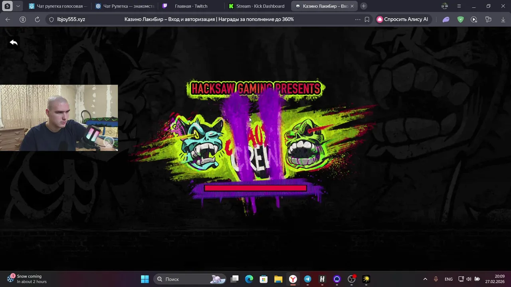The height and width of the screenshot is (287, 511).
Task: Click the microphone tray icon
Action: coord(436,279)
